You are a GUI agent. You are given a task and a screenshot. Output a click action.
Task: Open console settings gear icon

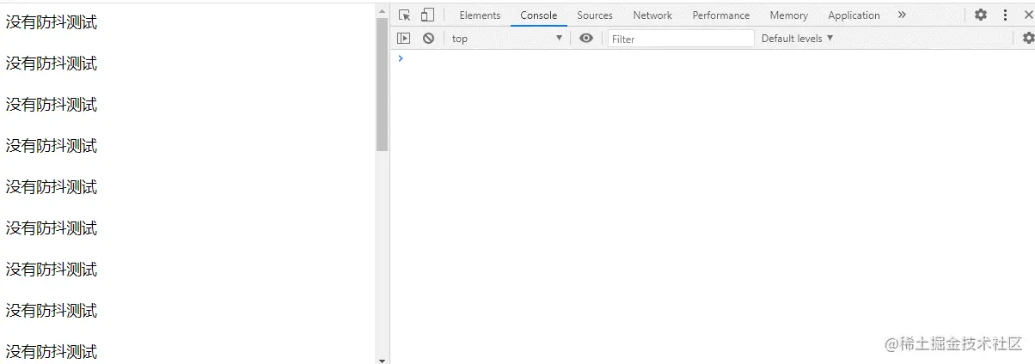1028,38
